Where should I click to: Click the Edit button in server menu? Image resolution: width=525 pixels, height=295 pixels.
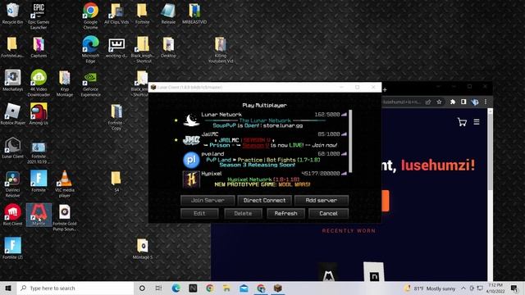pyautogui.click(x=199, y=213)
